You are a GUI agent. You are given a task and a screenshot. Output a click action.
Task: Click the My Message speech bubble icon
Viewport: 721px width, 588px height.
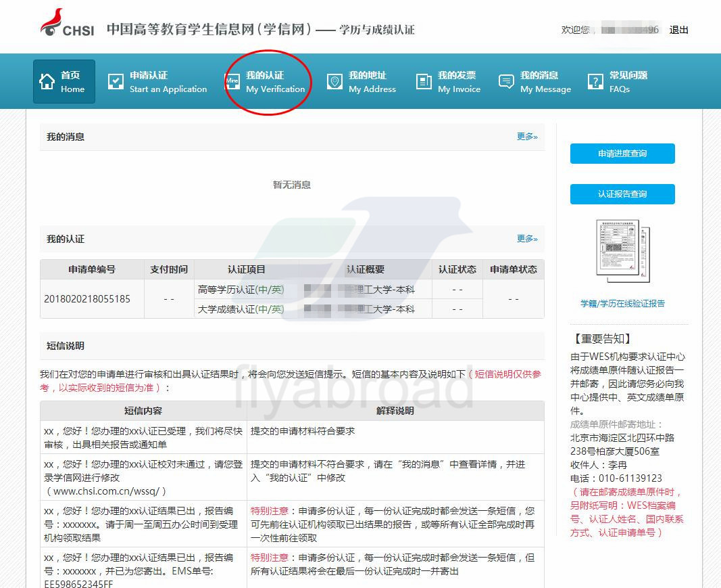point(506,82)
